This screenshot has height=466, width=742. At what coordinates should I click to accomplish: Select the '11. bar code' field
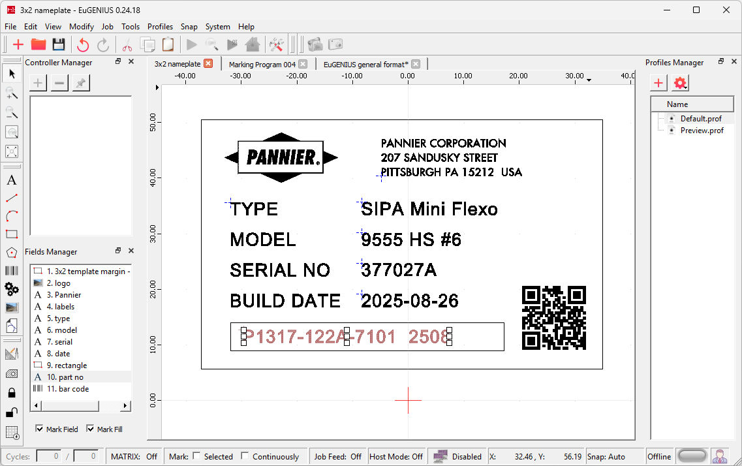coord(68,389)
